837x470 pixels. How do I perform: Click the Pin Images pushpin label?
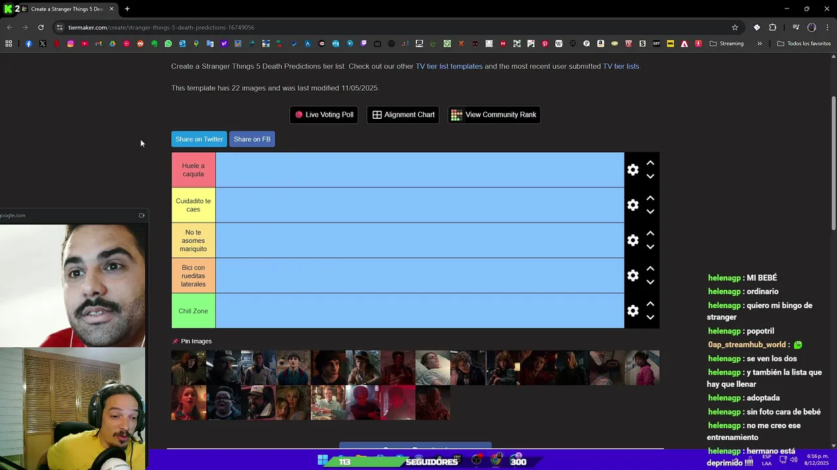point(192,341)
